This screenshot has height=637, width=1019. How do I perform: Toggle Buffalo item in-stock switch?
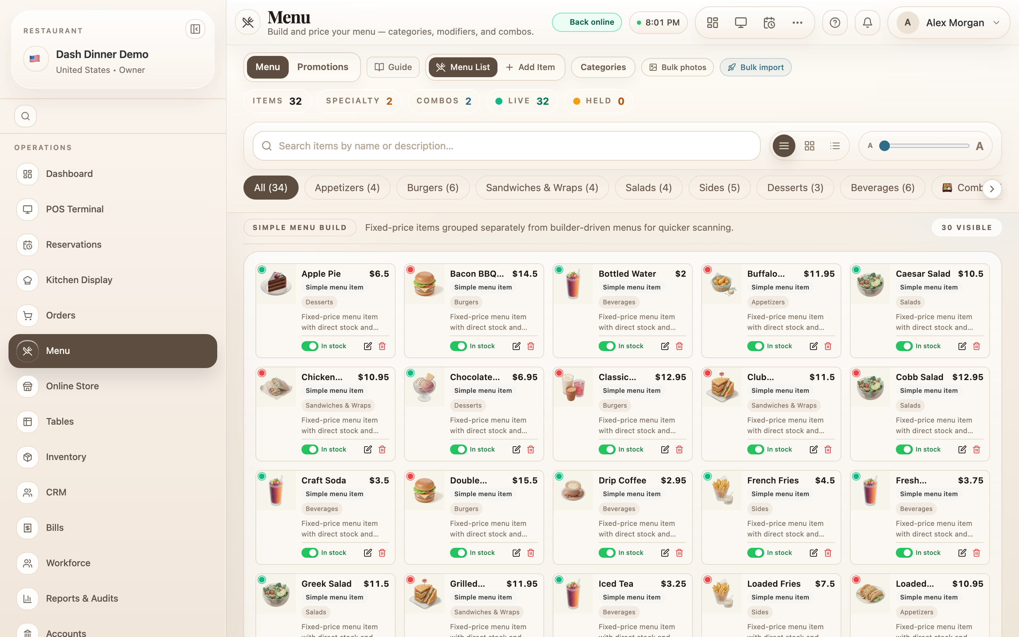pos(756,346)
